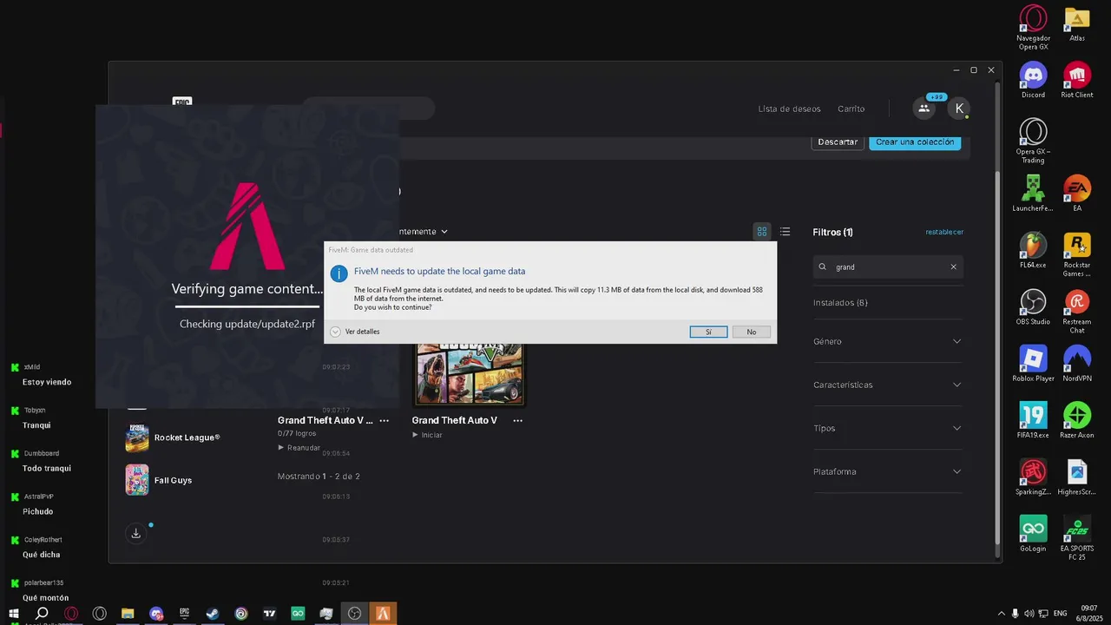Open Carrito in Epic launcher
Image resolution: width=1111 pixels, height=625 pixels.
click(x=851, y=109)
